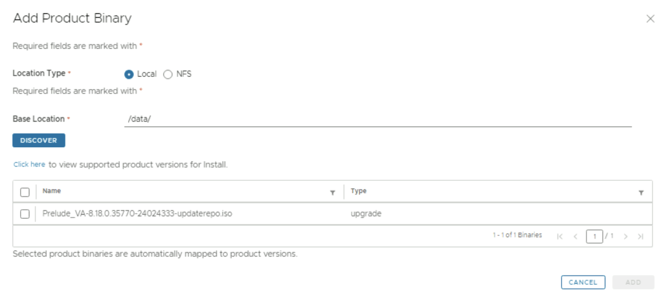Sort binaries by Name column header

(x=52, y=191)
